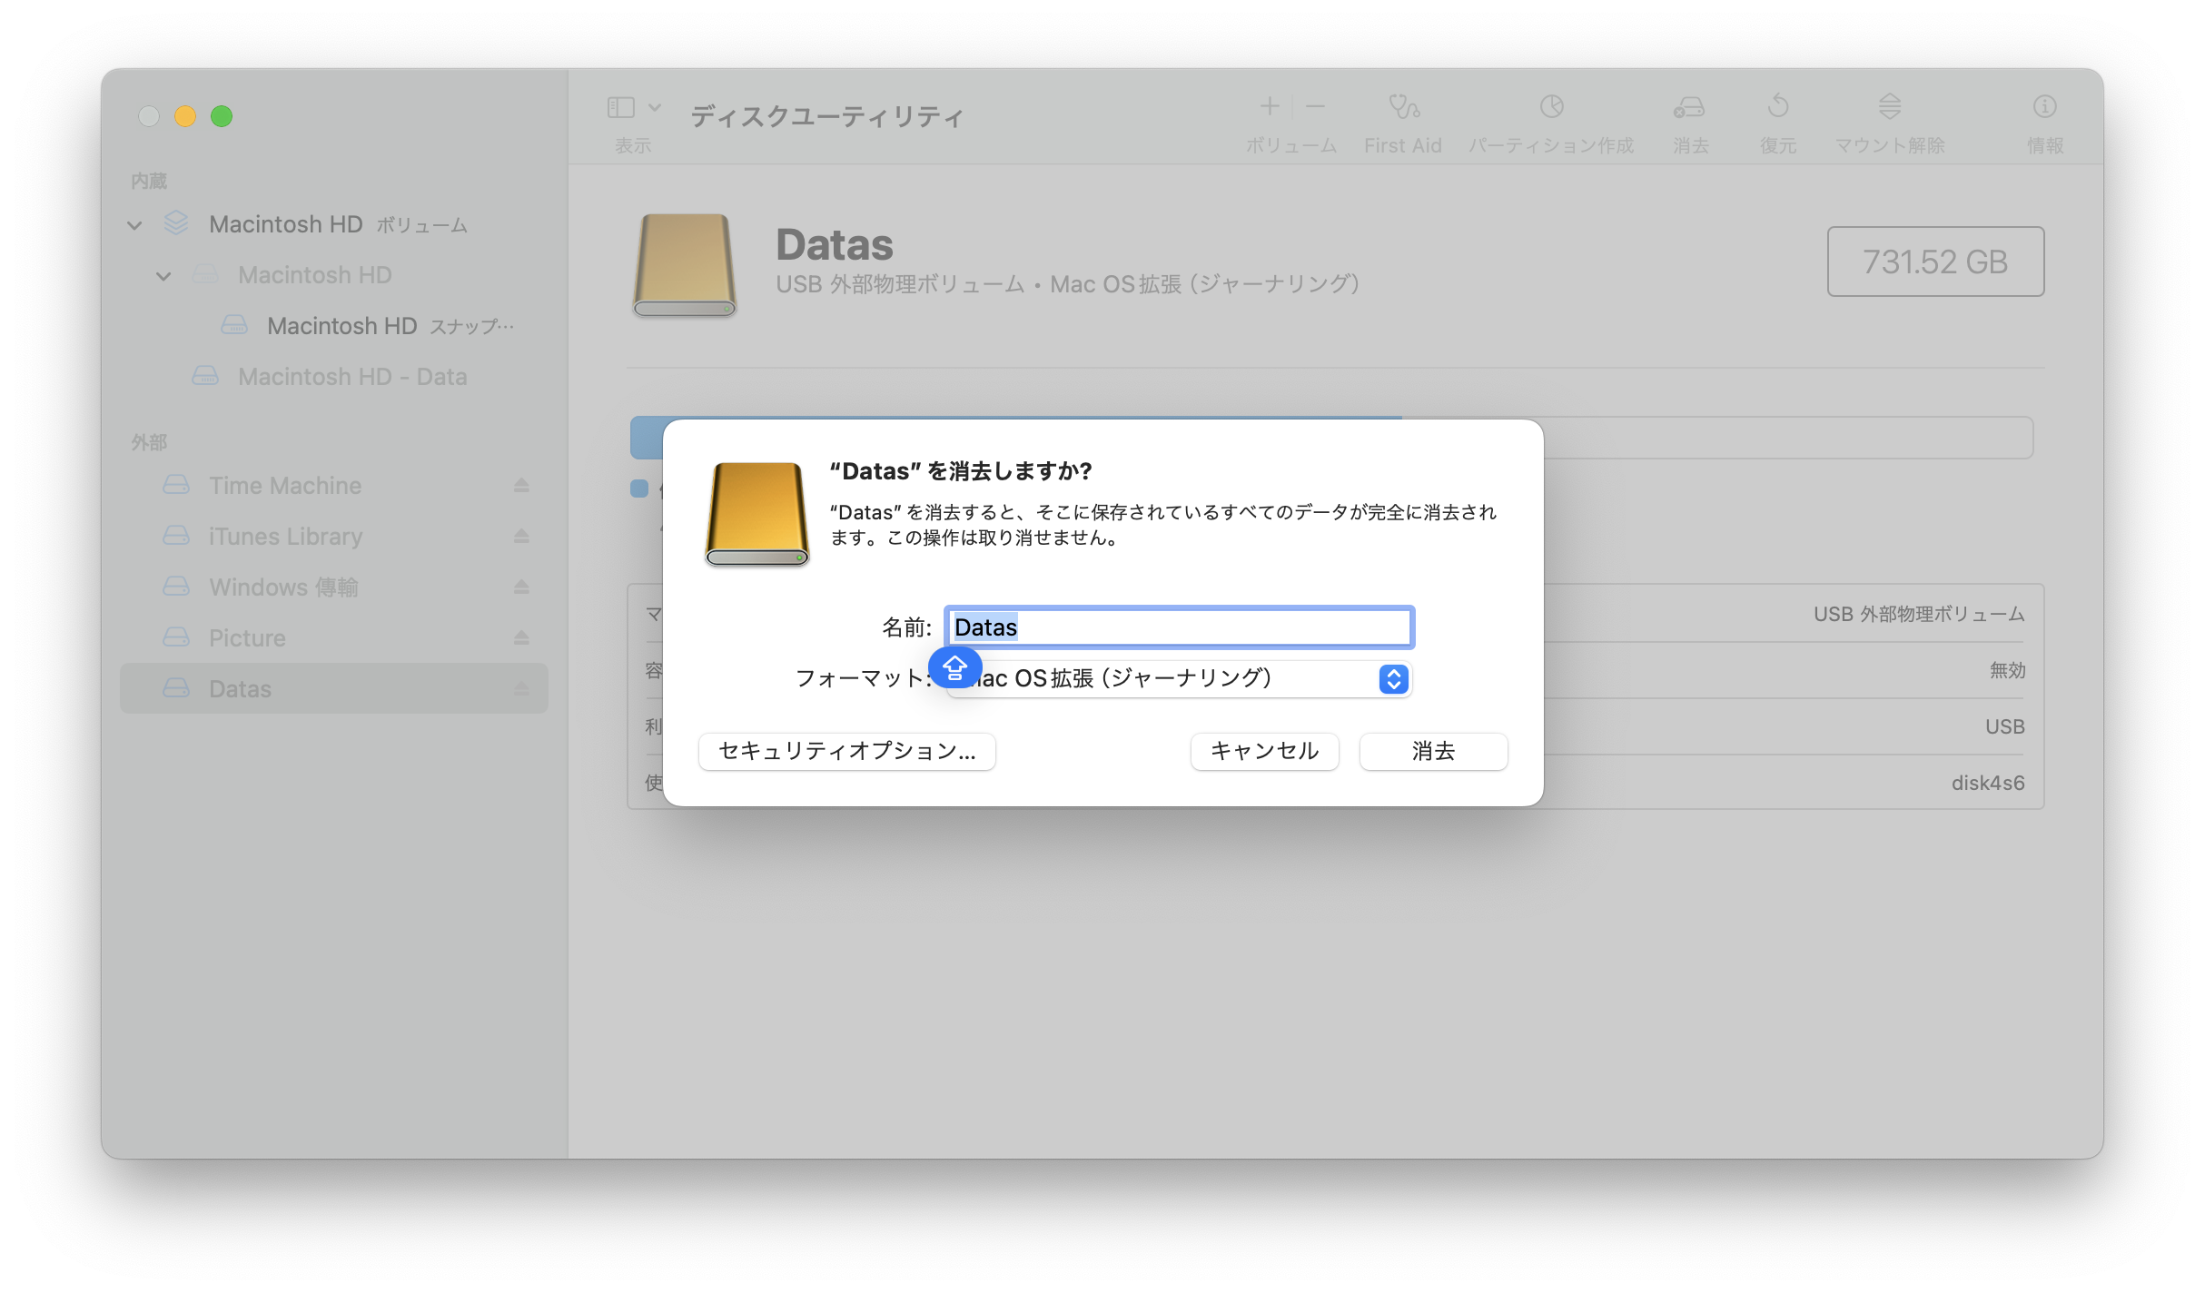This screenshot has height=1293, width=2205.
Task: Select the Datas volume in sidebar
Action: [x=334, y=688]
